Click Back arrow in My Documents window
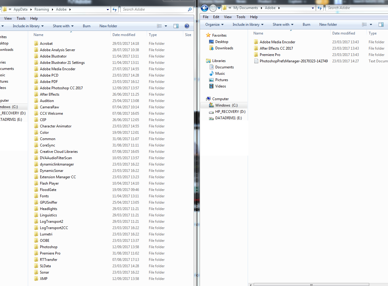The height and width of the screenshot is (286, 388). (204, 8)
